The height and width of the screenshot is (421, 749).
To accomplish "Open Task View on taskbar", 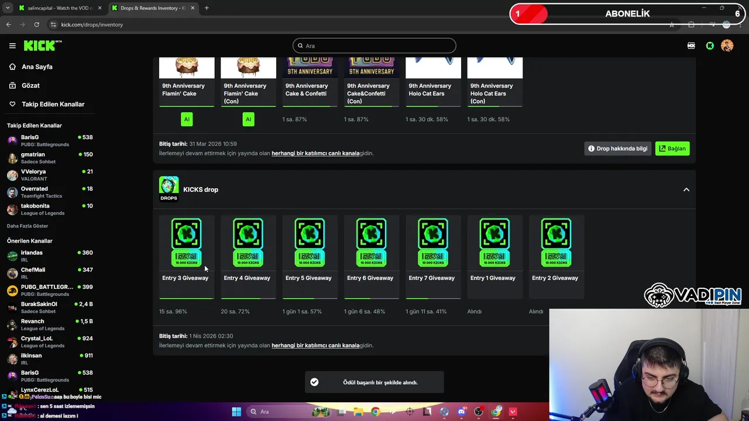I will click(x=341, y=412).
